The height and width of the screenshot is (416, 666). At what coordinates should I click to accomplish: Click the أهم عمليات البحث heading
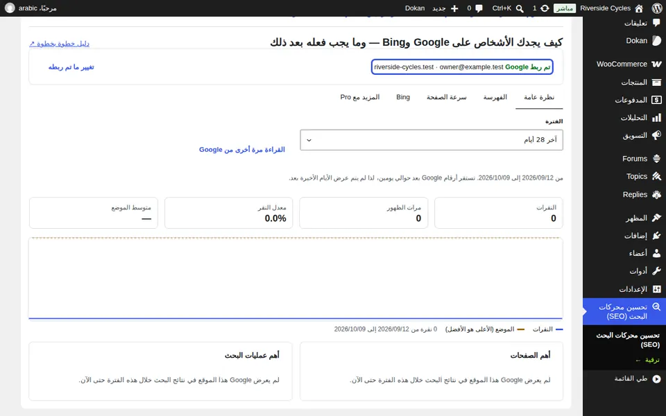coord(252,355)
